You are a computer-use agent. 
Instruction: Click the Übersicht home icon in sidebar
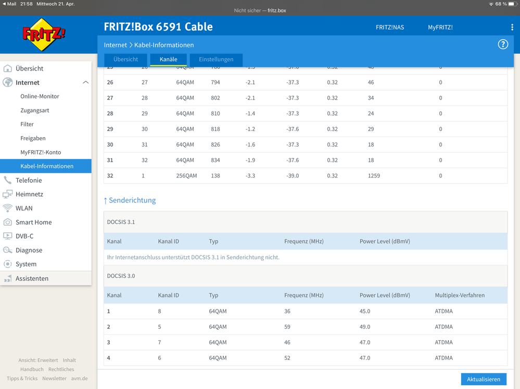click(x=8, y=69)
